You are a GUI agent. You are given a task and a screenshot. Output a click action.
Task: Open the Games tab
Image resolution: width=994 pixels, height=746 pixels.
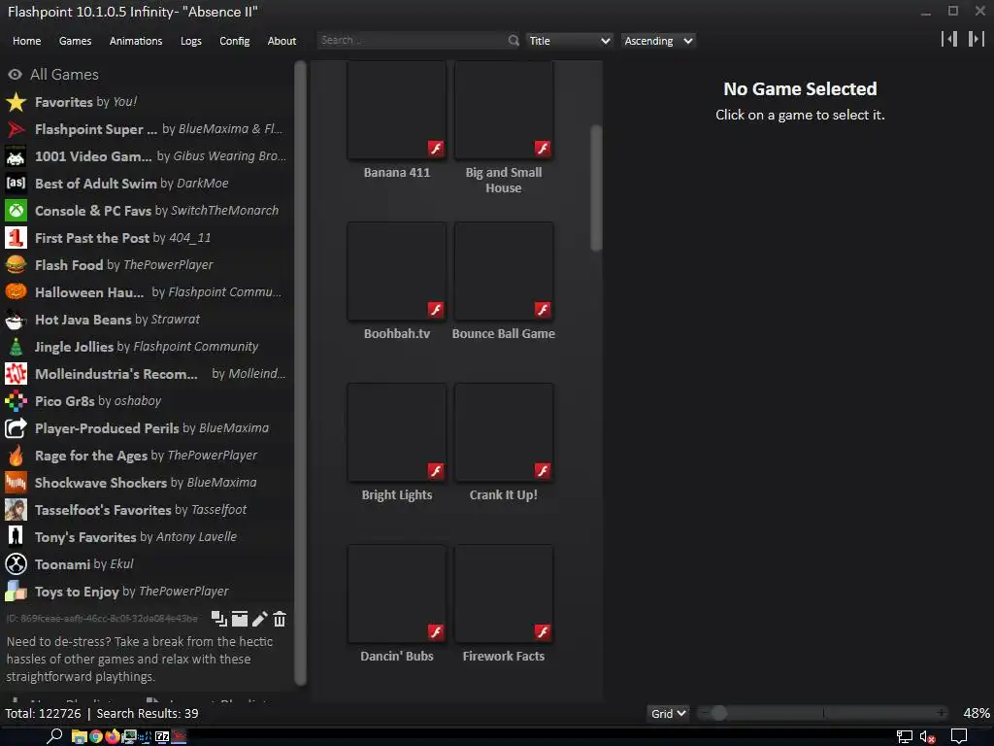coord(75,41)
